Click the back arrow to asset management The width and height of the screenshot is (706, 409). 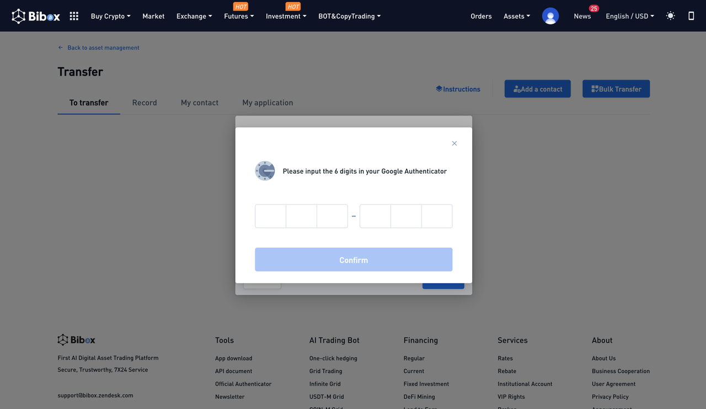[61, 48]
